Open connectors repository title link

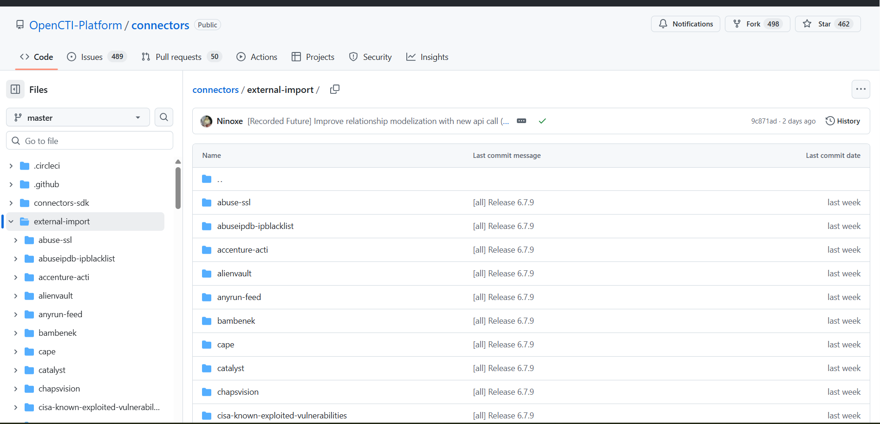click(x=160, y=25)
